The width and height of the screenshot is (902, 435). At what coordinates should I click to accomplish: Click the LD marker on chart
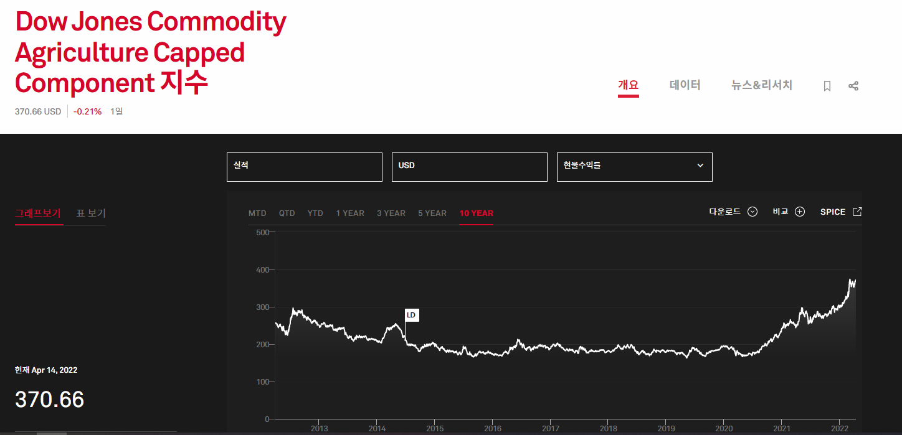pyautogui.click(x=411, y=316)
